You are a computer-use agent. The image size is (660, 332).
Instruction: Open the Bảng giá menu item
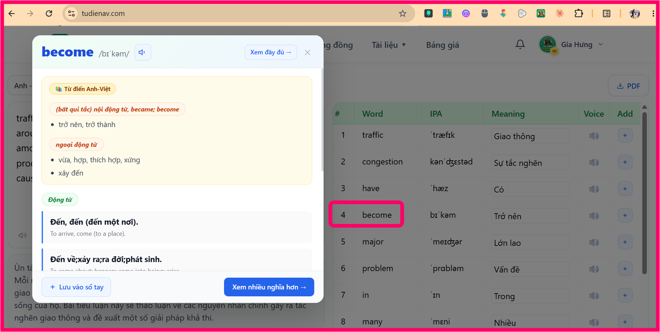[443, 45]
